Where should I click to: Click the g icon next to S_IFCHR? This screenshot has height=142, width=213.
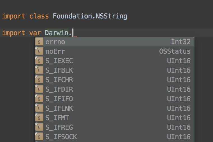39,80
